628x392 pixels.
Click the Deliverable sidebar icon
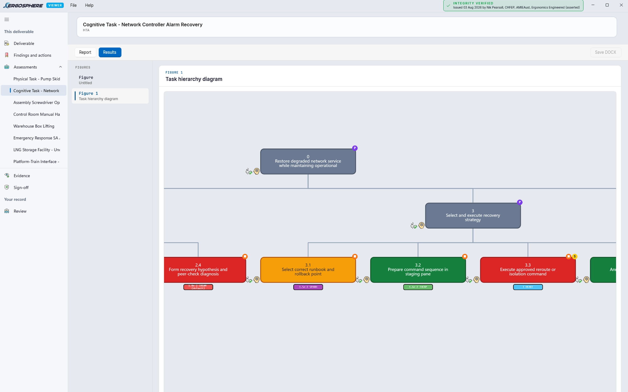click(7, 43)
